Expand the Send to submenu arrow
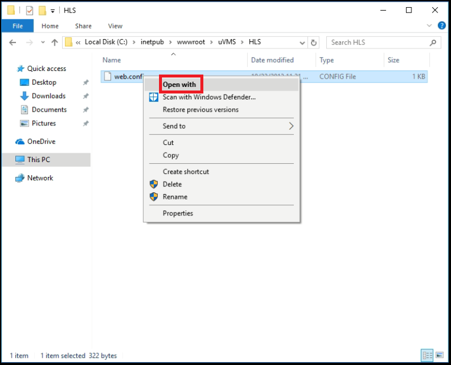 [x=291, y=126]
